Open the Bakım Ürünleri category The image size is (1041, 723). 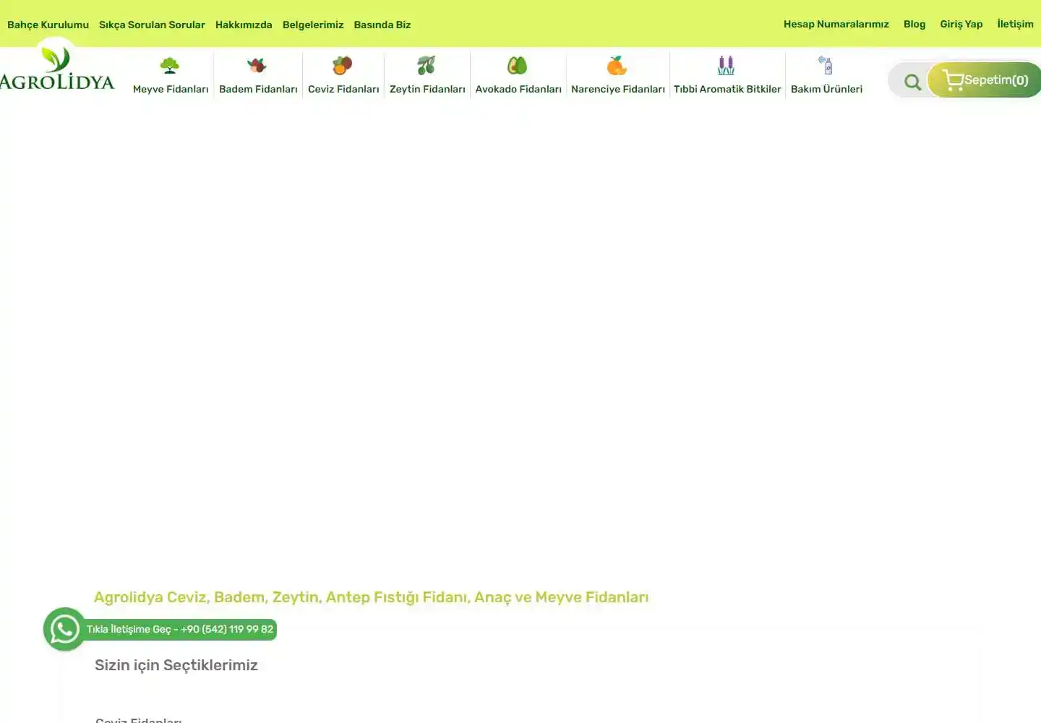(x=826, y=89)
